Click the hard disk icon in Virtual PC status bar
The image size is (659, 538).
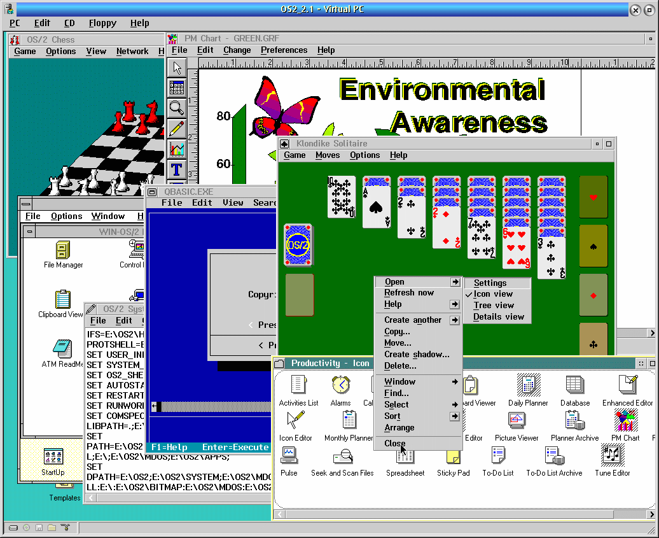coord(13,527)
